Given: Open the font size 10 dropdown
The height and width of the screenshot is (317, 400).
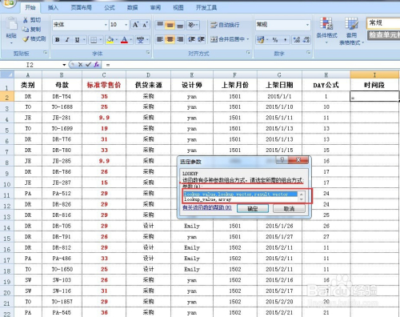Looking at the screenshot, I should tap(126, 25).
